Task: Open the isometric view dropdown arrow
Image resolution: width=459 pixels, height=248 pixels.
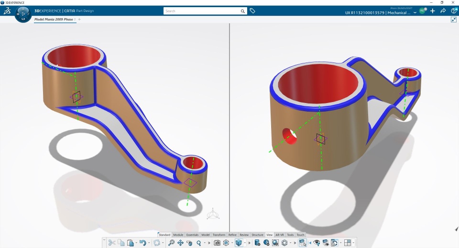Action: coord(232,243)
